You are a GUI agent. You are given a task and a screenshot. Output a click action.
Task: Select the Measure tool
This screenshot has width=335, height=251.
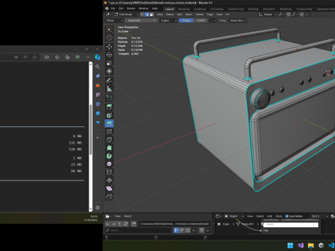[109, 89]
